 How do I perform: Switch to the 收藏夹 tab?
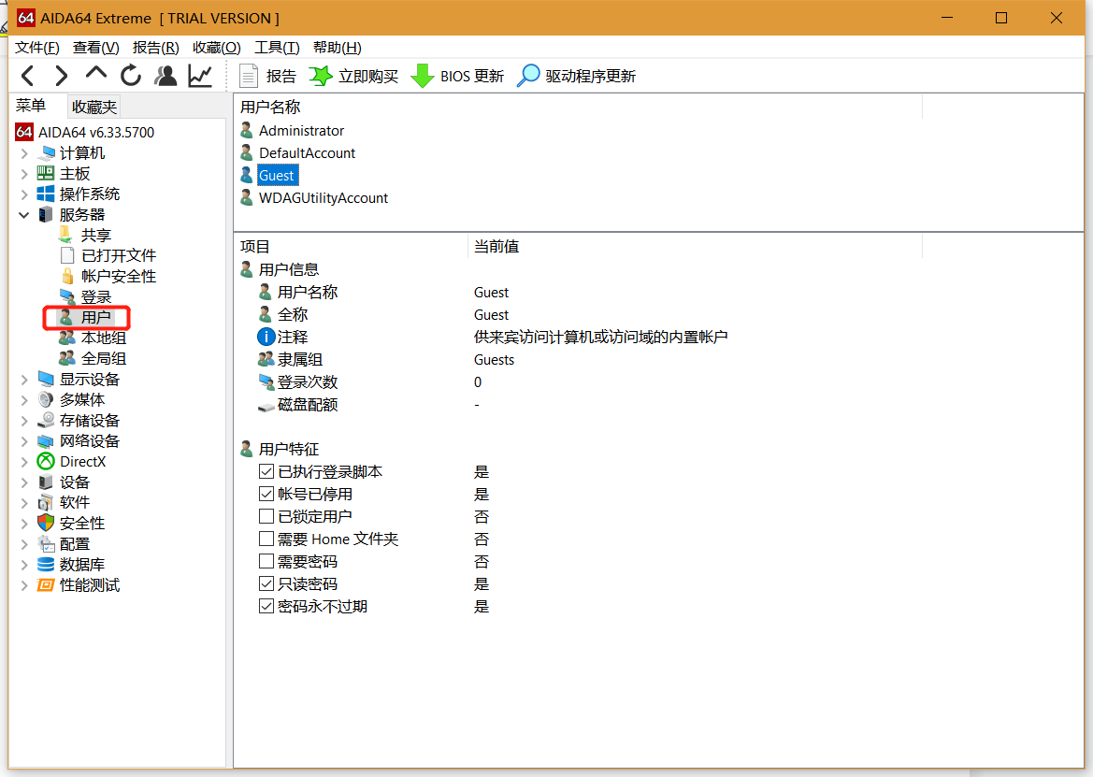[x=93, y=106]
